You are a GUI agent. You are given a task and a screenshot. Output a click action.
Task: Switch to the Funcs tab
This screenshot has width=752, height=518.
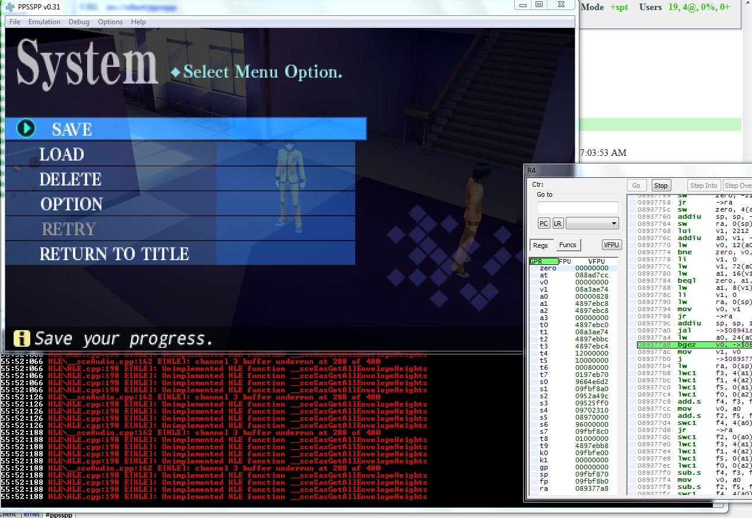click(x=568, y=245)
